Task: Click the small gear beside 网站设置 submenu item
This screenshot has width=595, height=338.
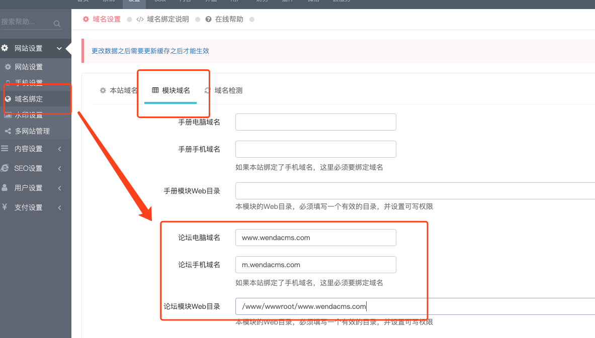Action: (8, 67)
